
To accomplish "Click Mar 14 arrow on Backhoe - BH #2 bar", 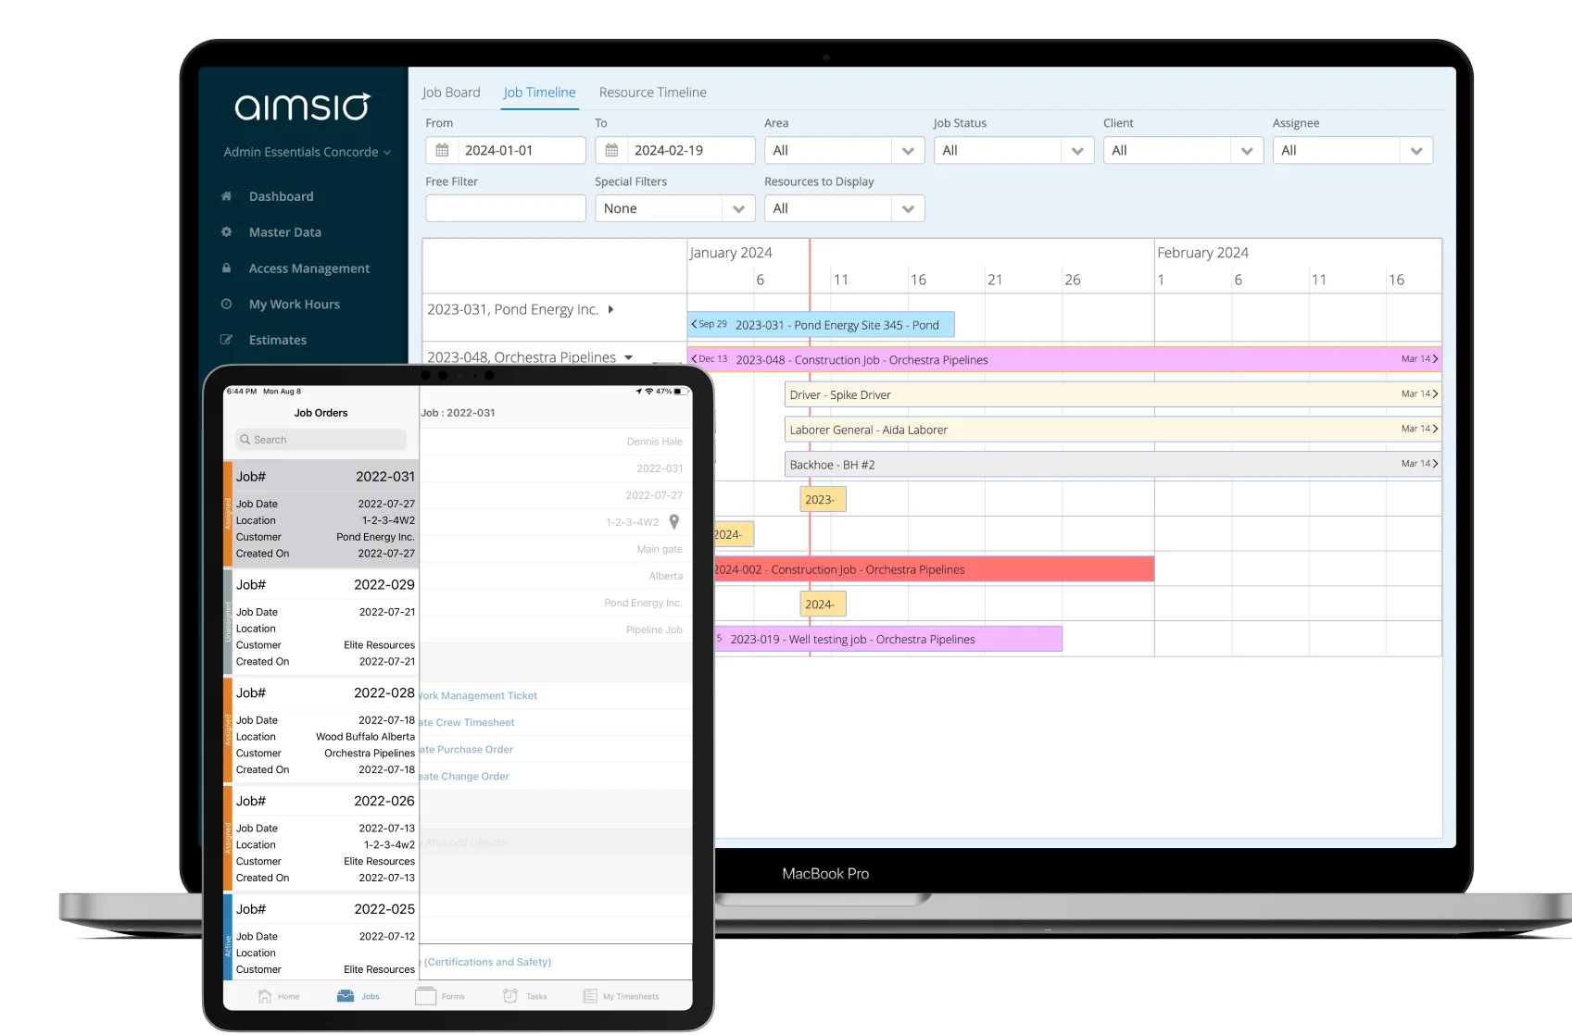I will [x=1436, y=464].
